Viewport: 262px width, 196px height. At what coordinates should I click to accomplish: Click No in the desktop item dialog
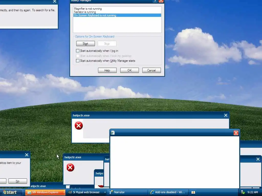pos(18,181)
